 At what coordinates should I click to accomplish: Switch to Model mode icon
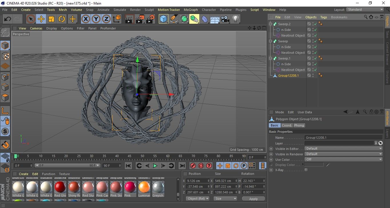click(5, 45)
